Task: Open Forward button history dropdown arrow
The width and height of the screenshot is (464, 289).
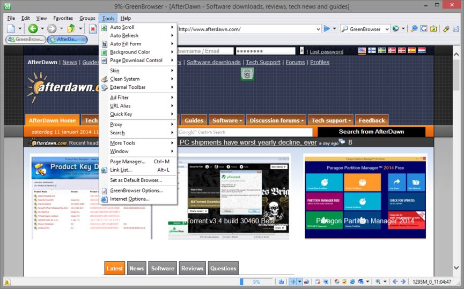Action: tap(61, 29)
